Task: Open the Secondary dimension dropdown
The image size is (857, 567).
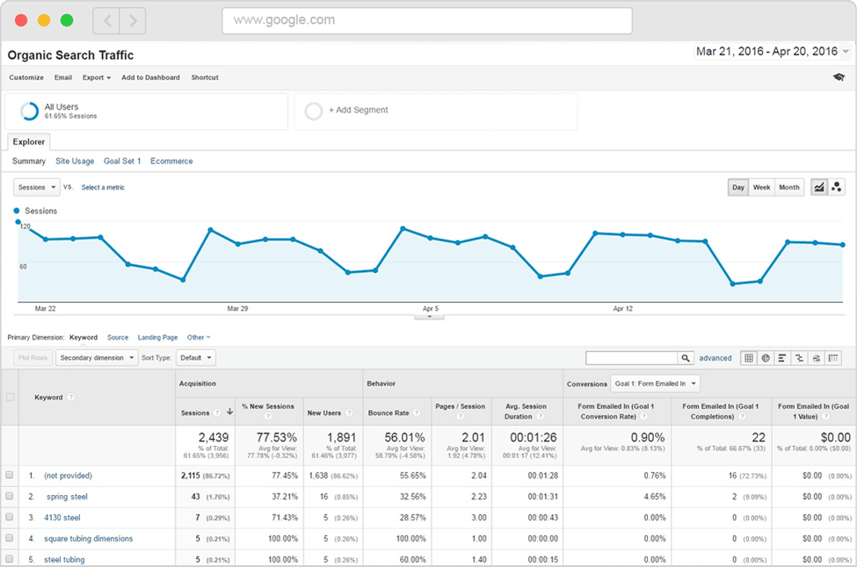Action: 97,358
